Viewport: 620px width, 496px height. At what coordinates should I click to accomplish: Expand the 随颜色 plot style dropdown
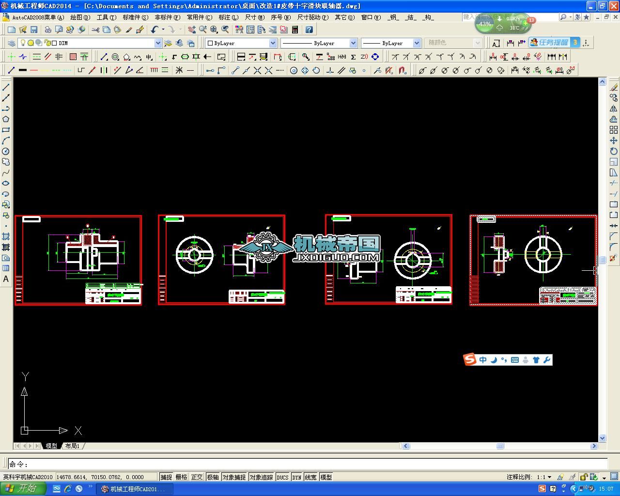coord(478,43)
